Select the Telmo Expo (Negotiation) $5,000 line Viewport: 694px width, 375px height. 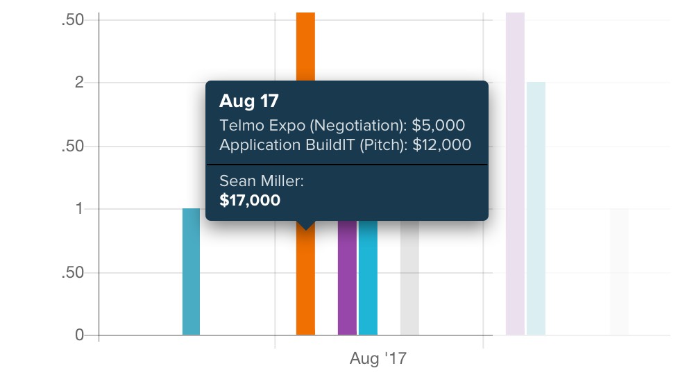[x=342, y=125]
